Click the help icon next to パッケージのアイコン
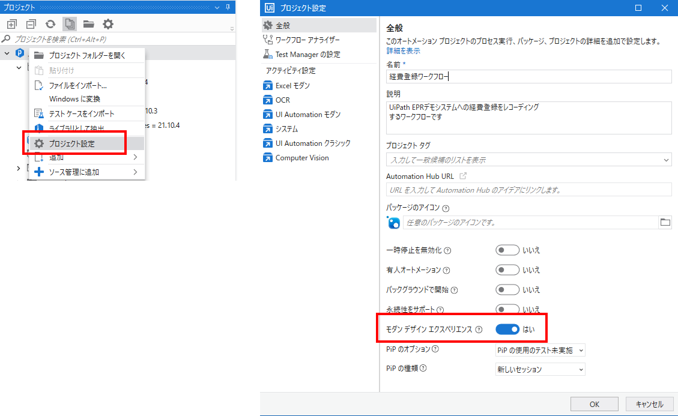The image size is (678, 416). (446, 208)
